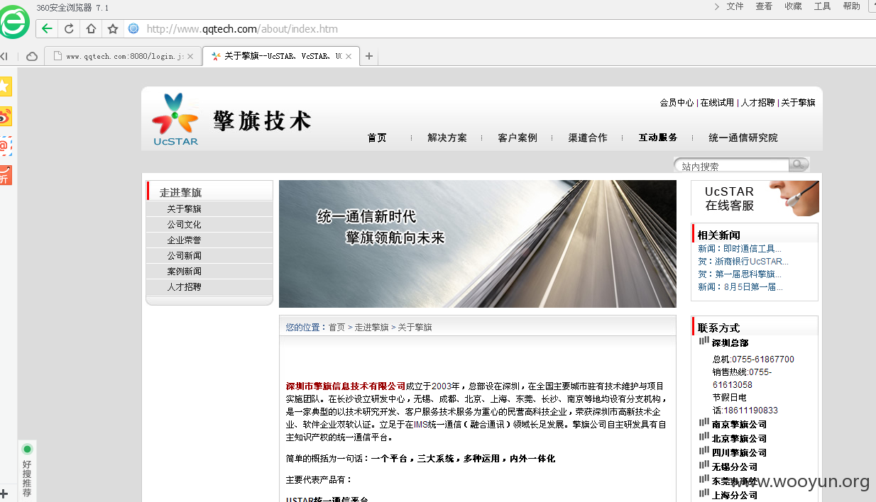Click 走进擎旗 in the breadcrumb
This screenshot has height=502, width=876.
pos(371,328)
